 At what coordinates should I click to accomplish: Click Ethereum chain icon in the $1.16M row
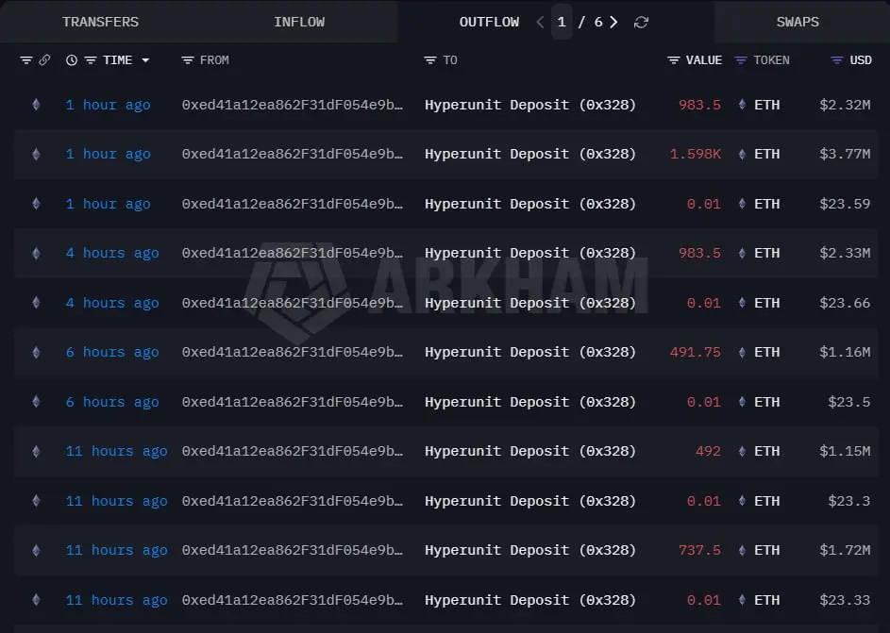pos(36,352)
